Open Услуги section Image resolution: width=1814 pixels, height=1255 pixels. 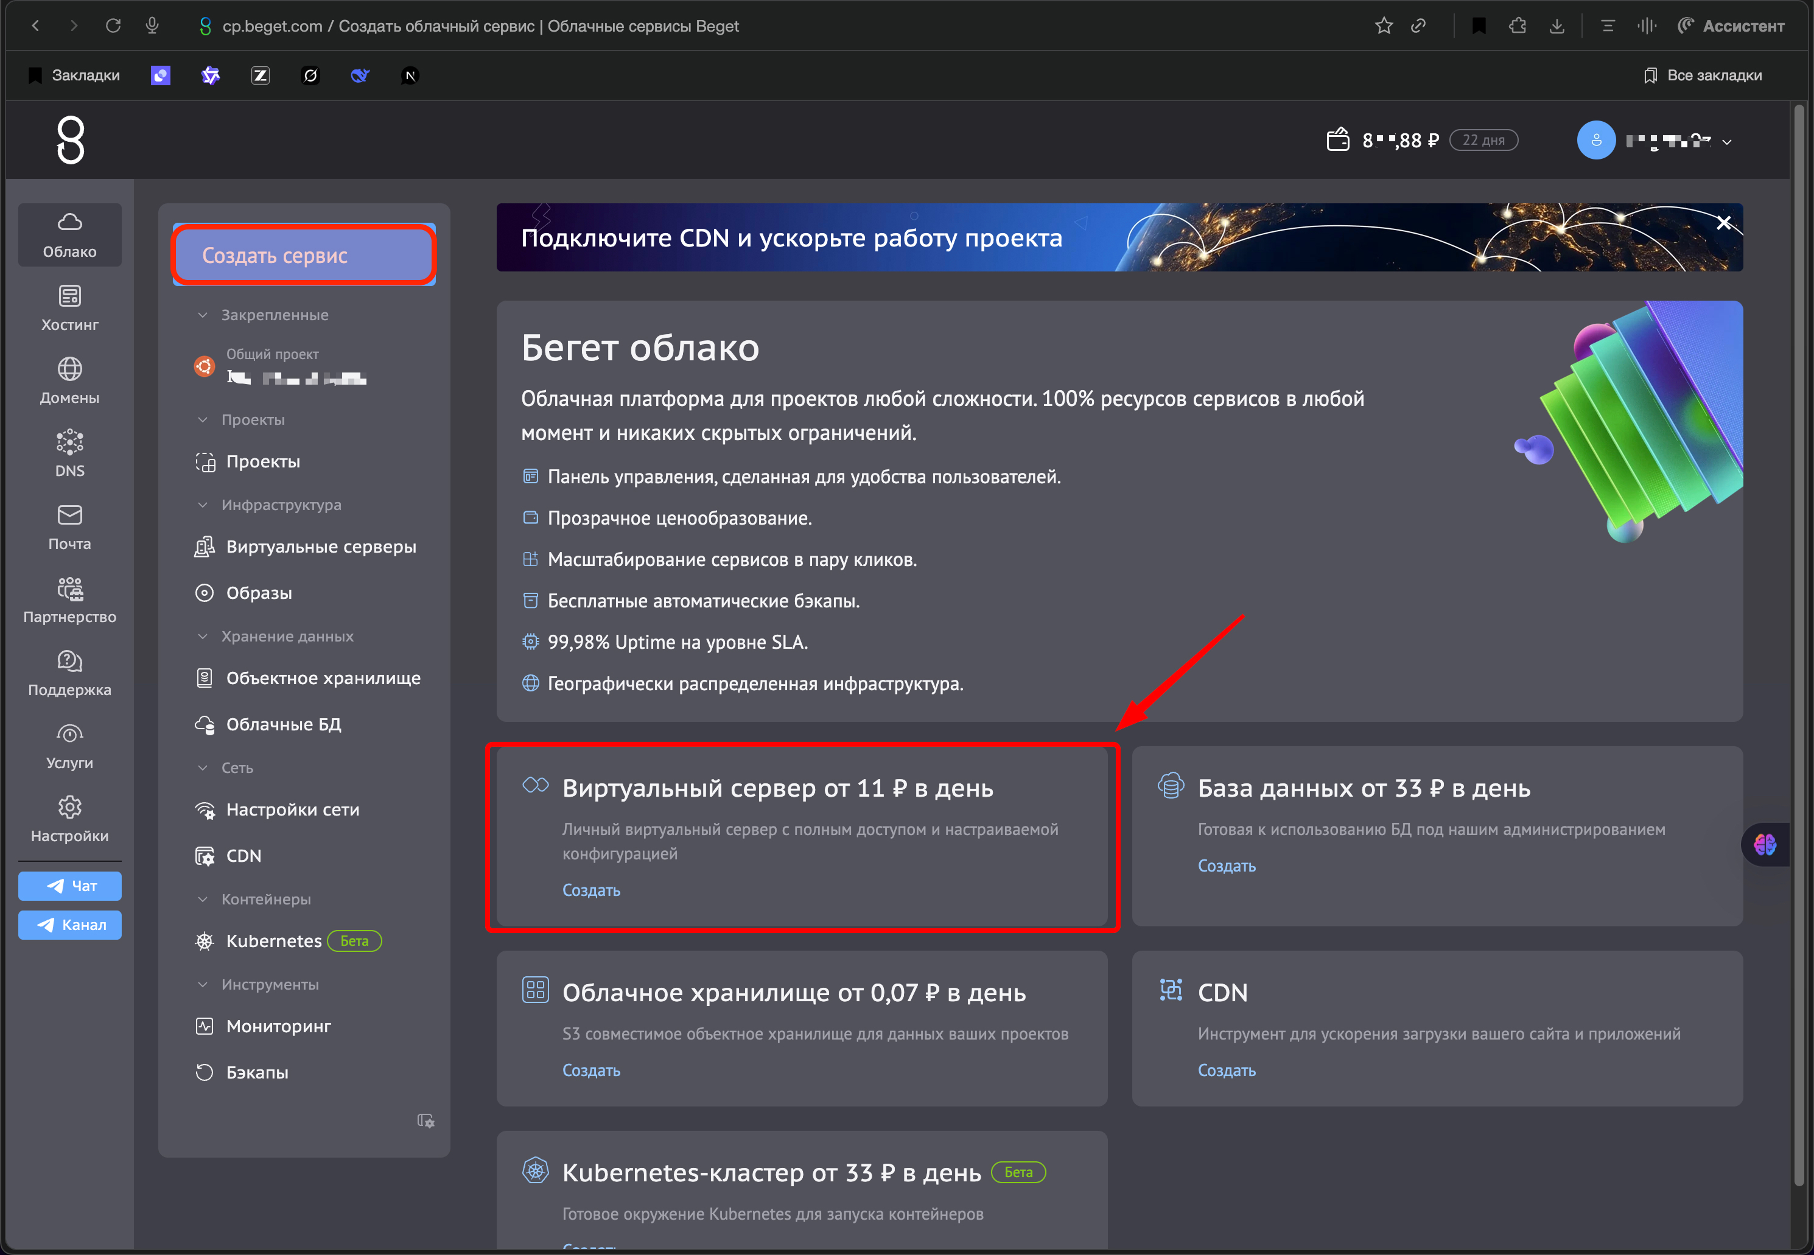70,747
